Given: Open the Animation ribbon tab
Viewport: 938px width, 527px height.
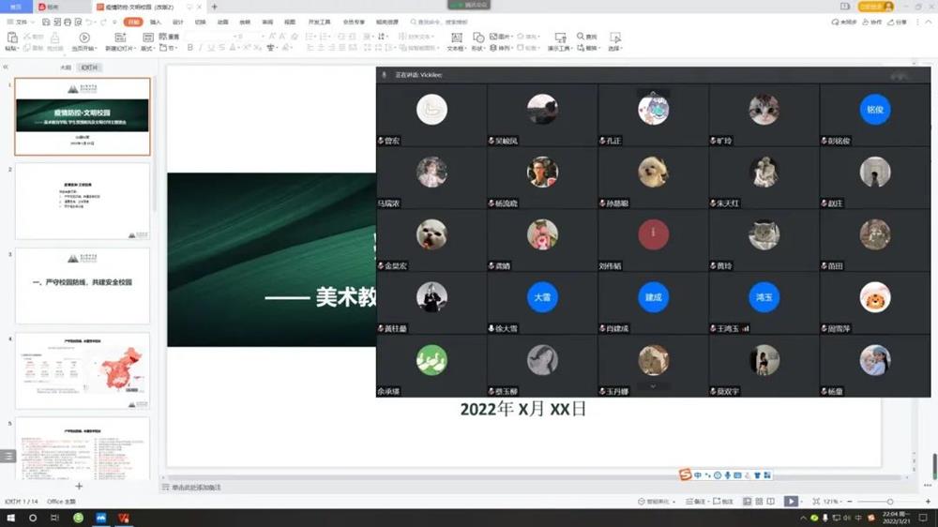Looking at the screenshot, I should [x=222, y=23].
